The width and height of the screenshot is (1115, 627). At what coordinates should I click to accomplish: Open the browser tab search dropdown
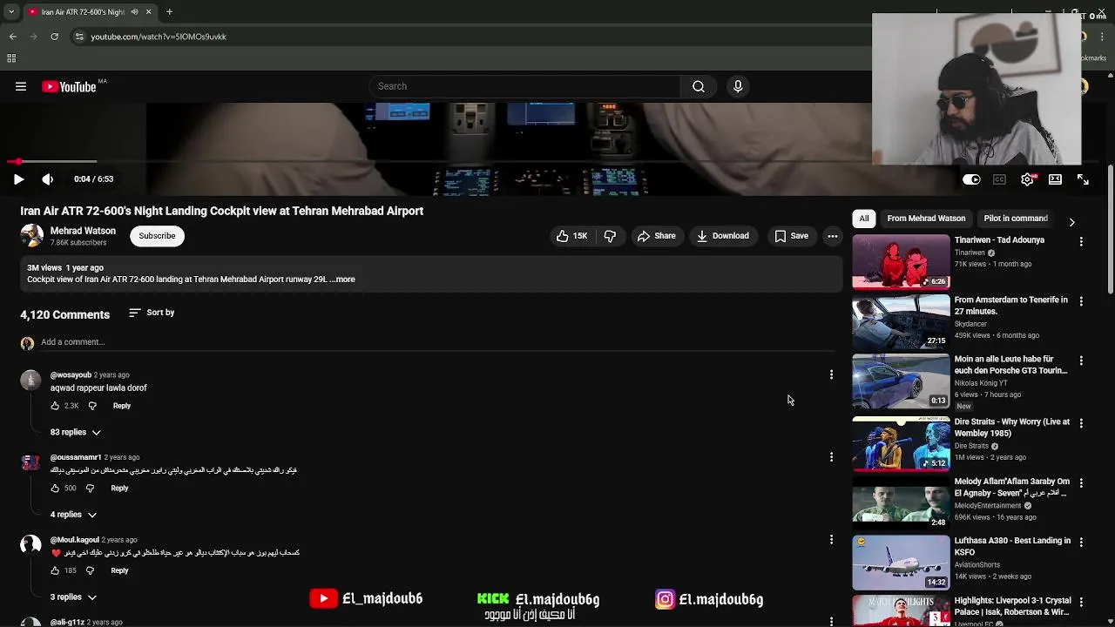[x=10, y=12]
